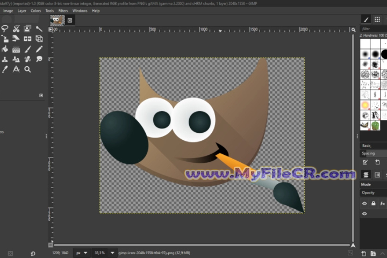Adjust the brush Spacing slider

[x=374, y=153]
